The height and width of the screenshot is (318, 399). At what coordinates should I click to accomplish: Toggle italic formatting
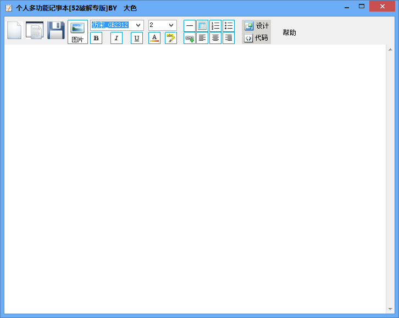(117, 38)
